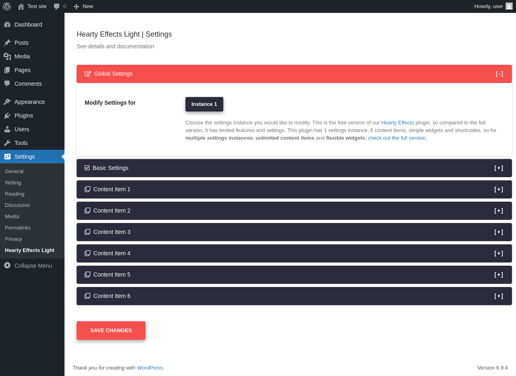Select the Instance 1 button
Screen dimensions: 516x376
point(204,104)
